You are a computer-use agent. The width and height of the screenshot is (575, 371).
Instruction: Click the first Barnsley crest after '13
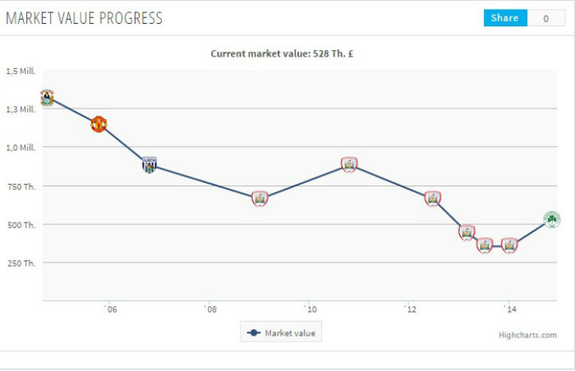pos(467,232)
